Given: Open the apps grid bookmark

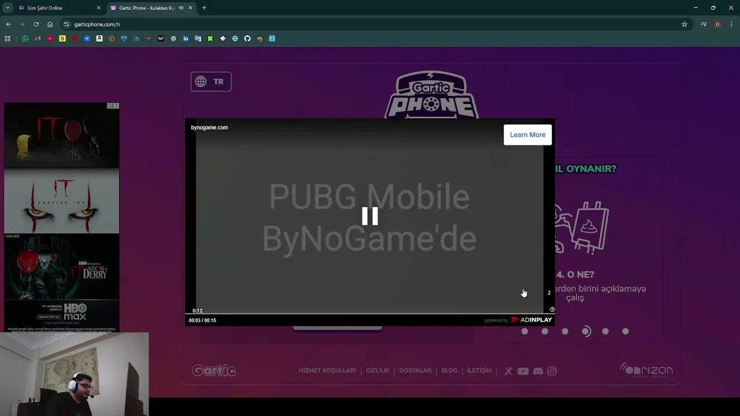Looking at the screenshot, I should [8, 39].
